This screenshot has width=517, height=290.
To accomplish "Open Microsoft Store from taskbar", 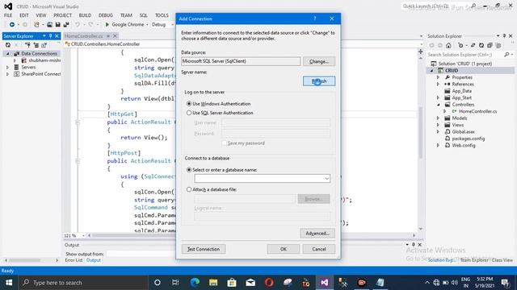I will click(x=232, y=283).
